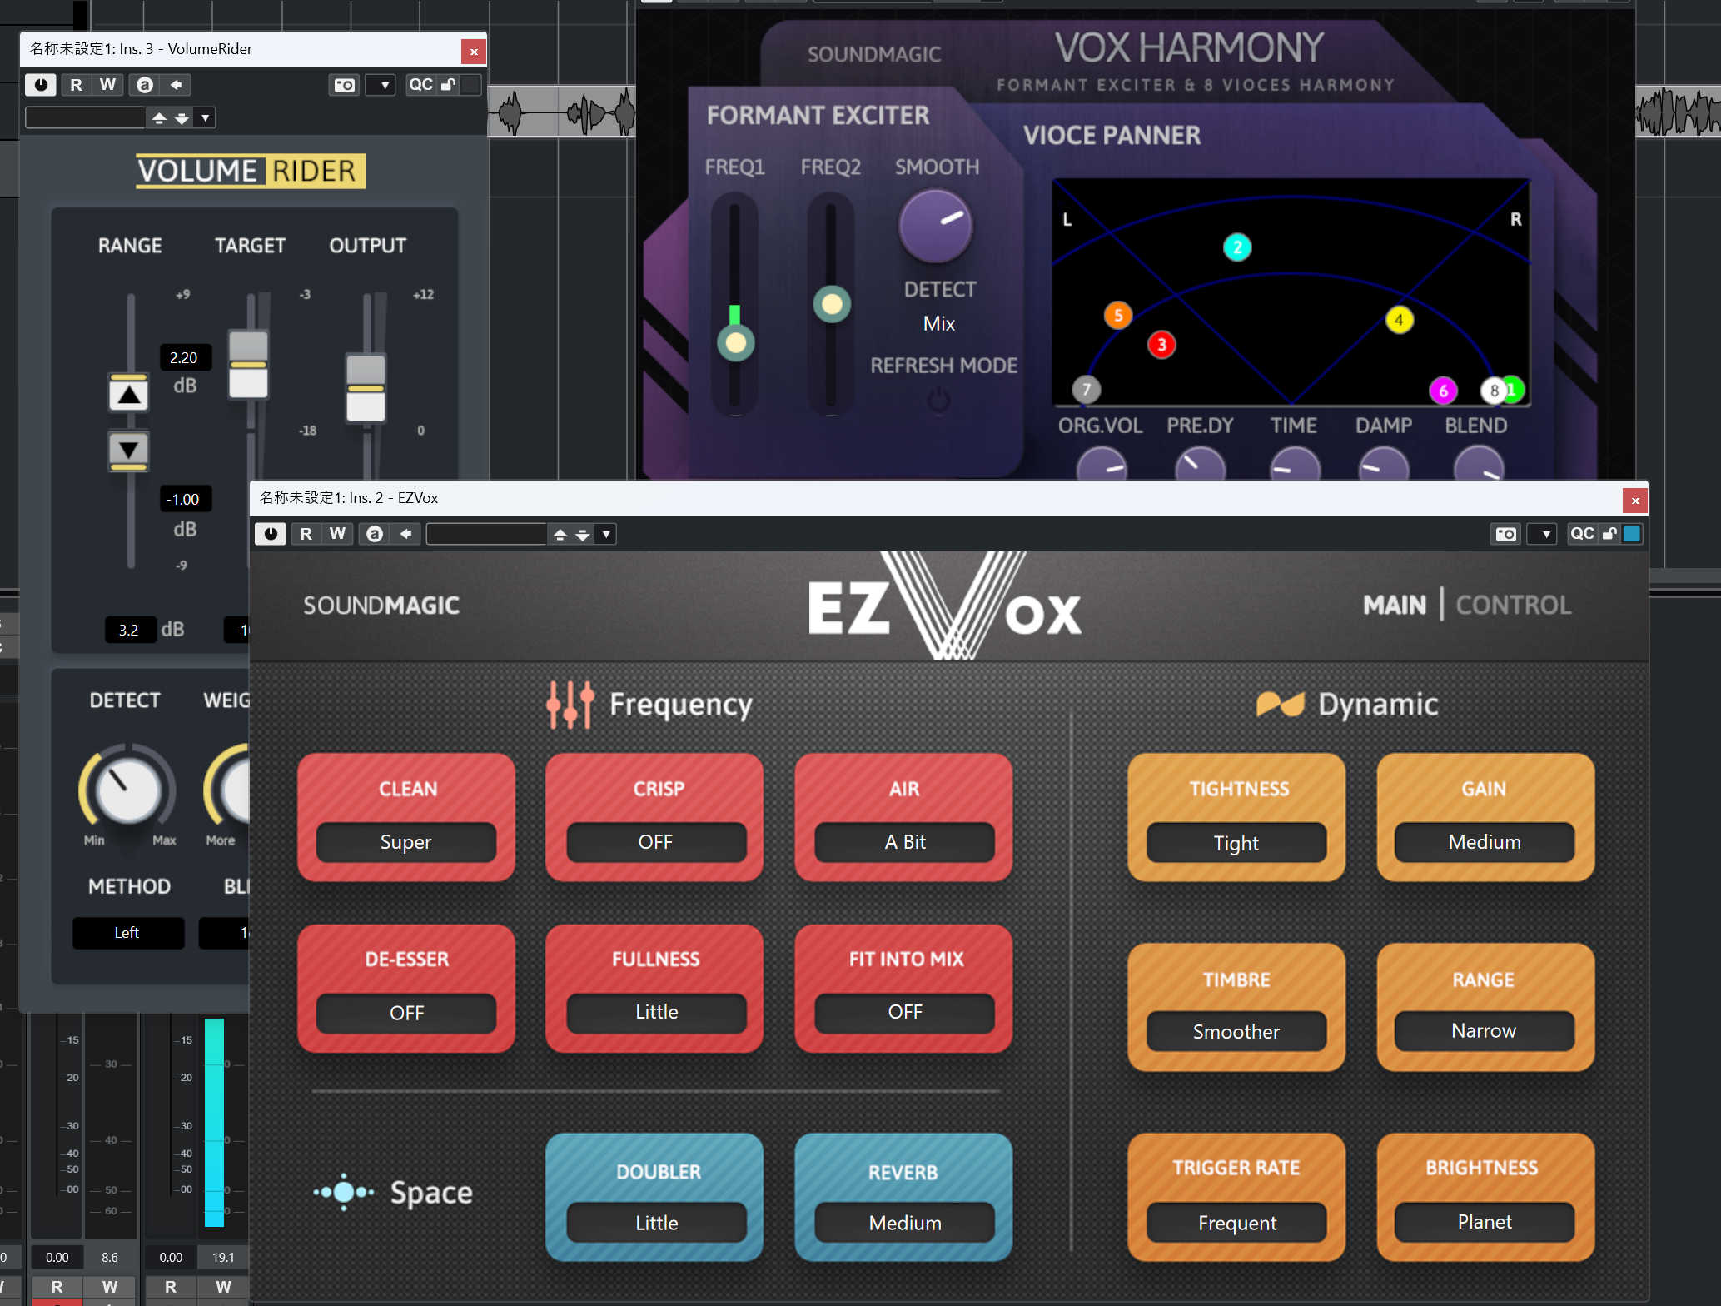Click VolumeRider range down arrow handle
Screen dimensions: 1721x1306
[129, 451]
